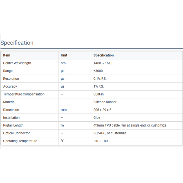Click the Built-in value cell

[x=99, y=94]
